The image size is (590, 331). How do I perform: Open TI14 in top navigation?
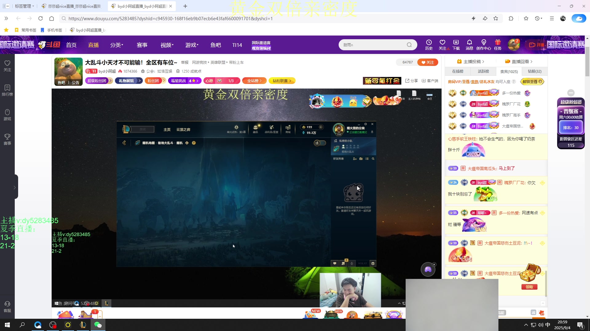click(237, 45)
